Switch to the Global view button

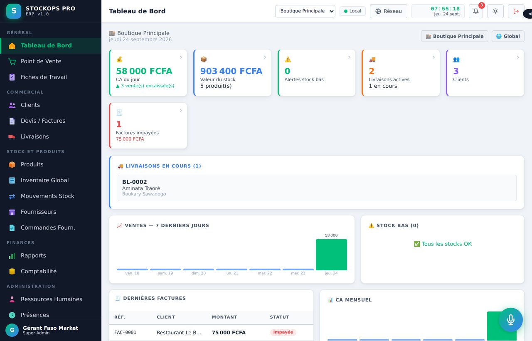[508, 36]
